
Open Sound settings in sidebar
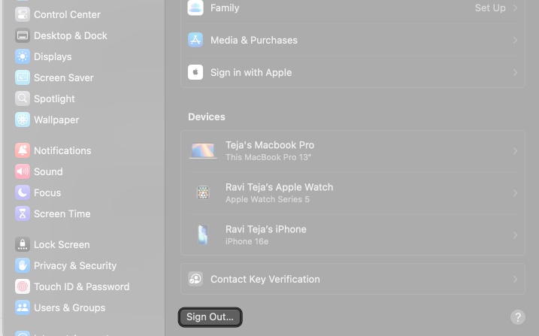tap(48, 171)
